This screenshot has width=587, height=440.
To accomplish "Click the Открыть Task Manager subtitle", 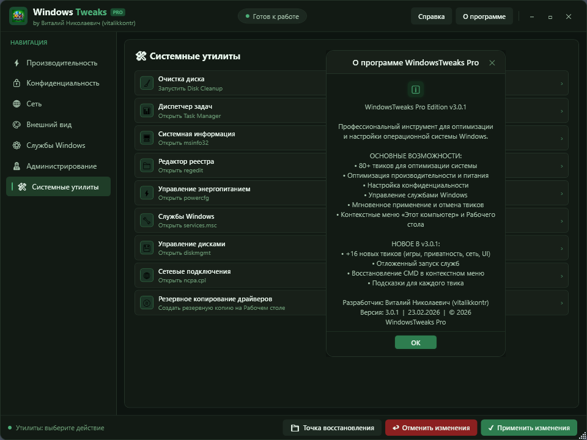I will pyautogui.click(x=190, y=116).
